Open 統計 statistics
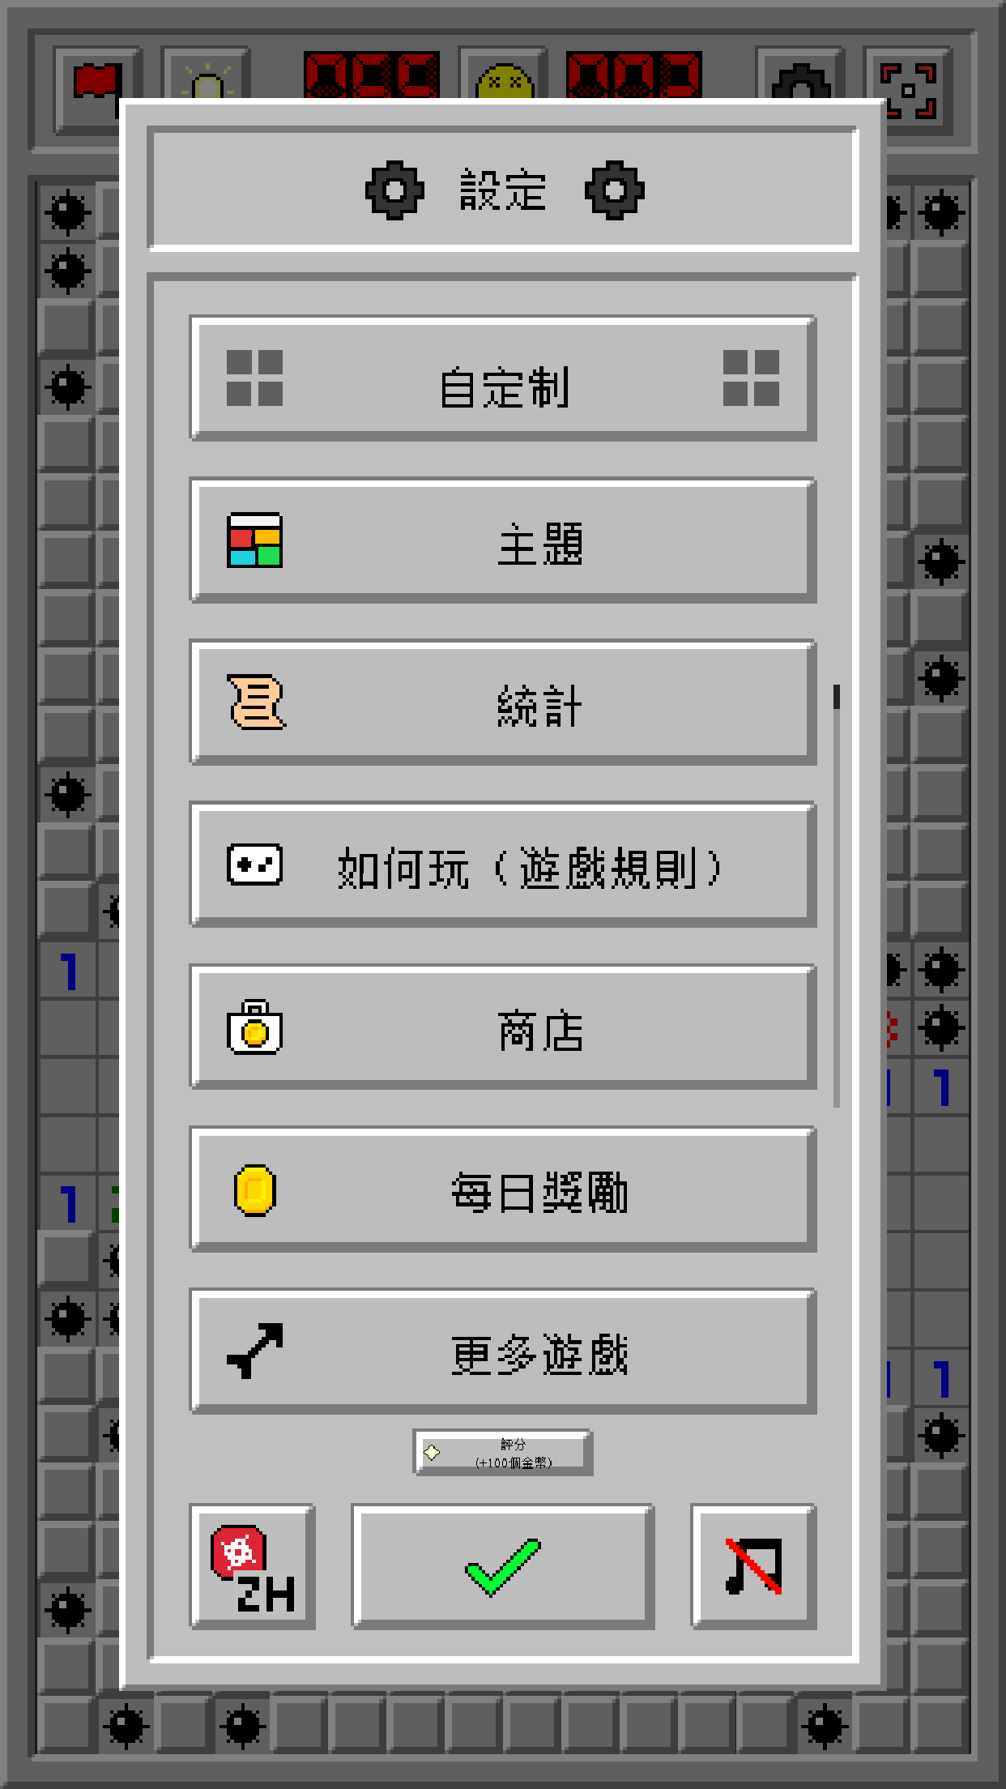The image size is (1006, 1789). pos(503,702)
